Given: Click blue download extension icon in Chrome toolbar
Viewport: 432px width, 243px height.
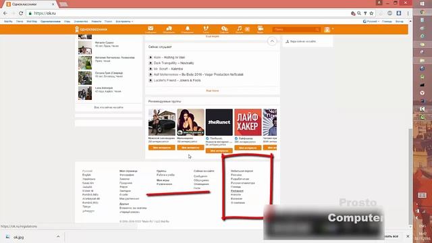Looking at the screenshot, I should (399, 13).
